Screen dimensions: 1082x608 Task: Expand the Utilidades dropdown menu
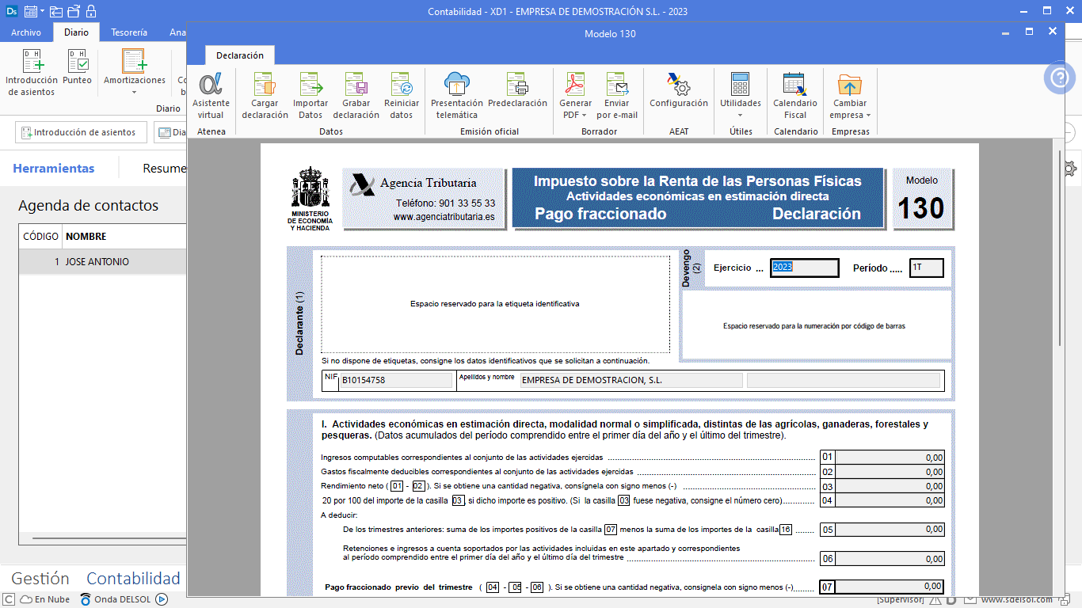[x=740, y=115]
